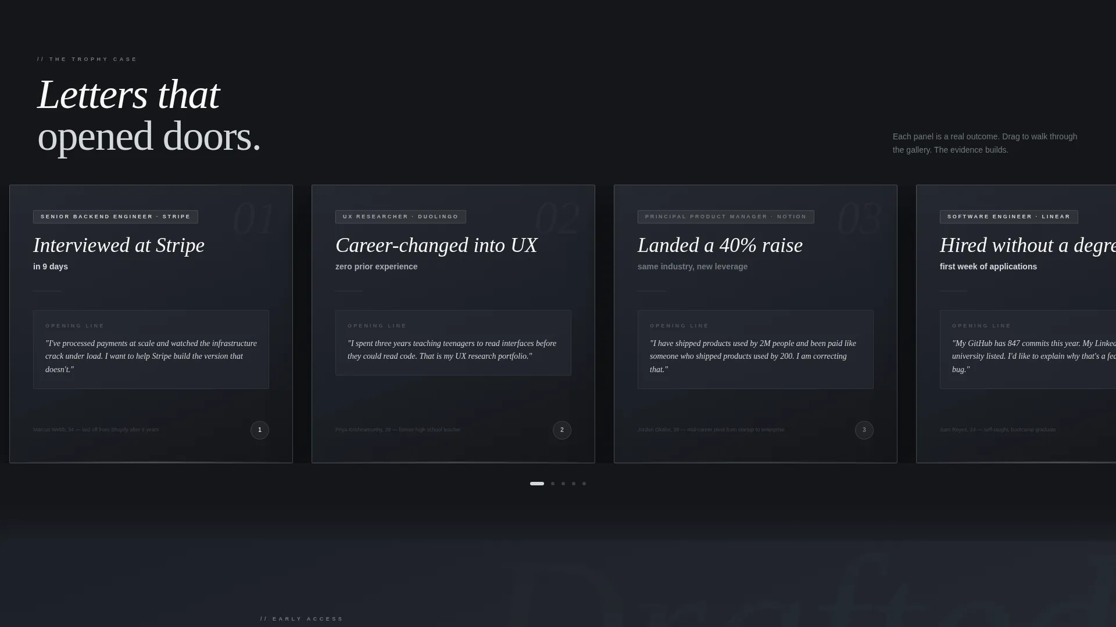
Task: Click the Early Access section label
Action: pos(302,619)
